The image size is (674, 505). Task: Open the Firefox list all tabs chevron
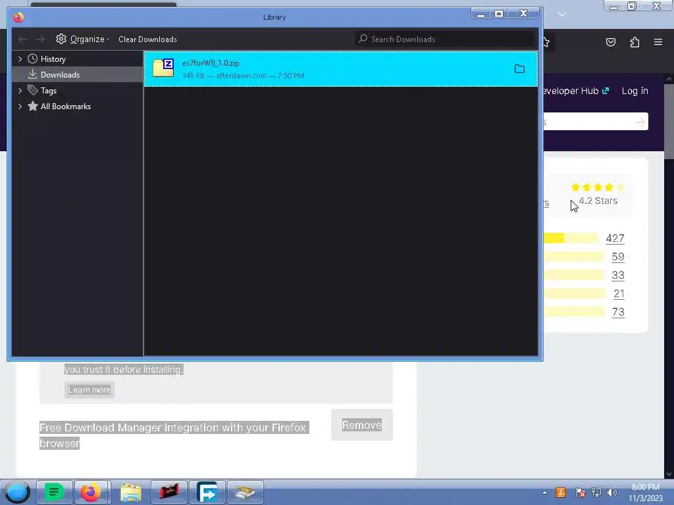561,14
